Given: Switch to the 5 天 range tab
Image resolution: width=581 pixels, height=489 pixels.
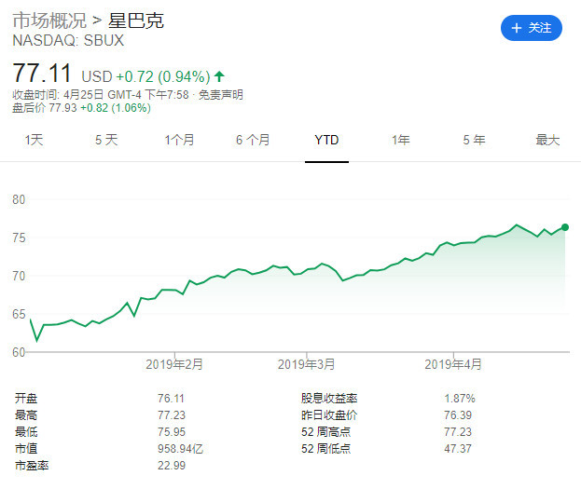Looking at the screenshot, I should point(106,140).
